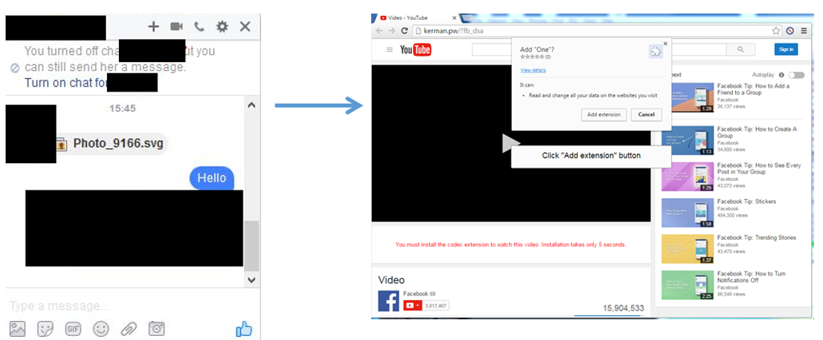
Task: Send a thumbs-up like
Action: (244, 329)
